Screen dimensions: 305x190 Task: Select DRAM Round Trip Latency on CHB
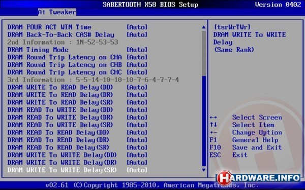coord(77,65)
